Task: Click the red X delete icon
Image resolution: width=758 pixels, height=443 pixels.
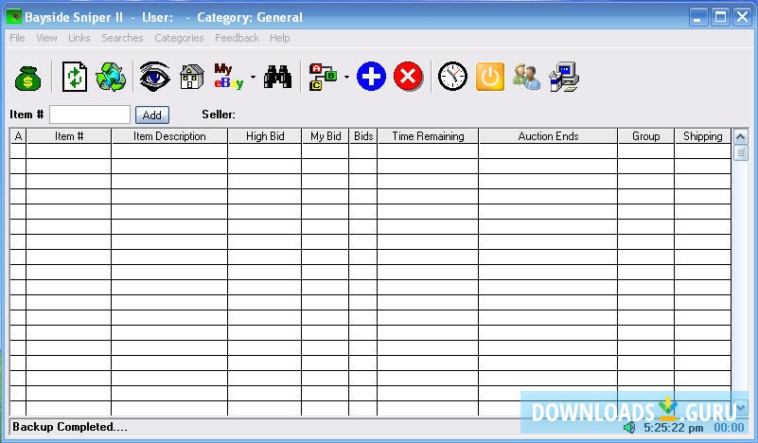Action: [x=408, y=77]
